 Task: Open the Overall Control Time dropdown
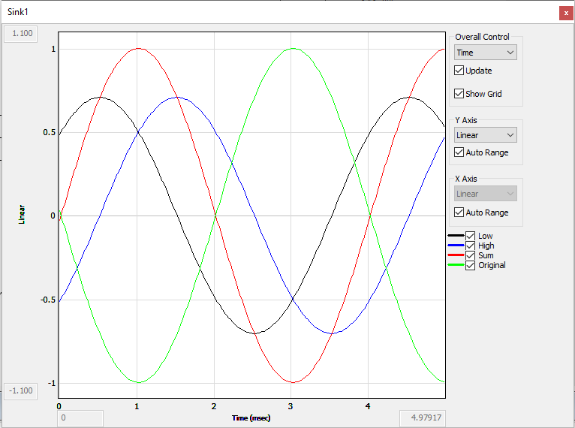[485, 53]
